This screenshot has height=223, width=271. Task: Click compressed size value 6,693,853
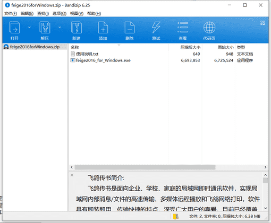tap(190, 60)
